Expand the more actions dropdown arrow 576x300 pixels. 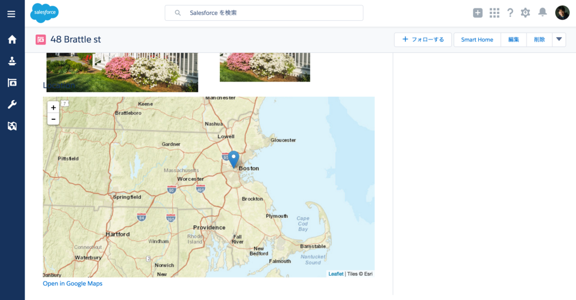(559, 40)
